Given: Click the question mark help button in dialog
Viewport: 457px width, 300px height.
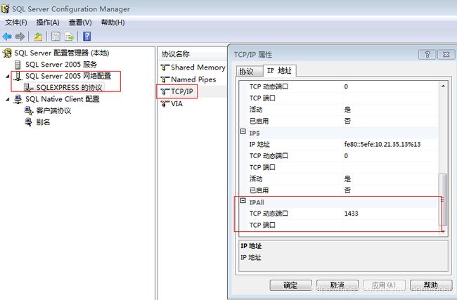Looking at the screenshot, I should pos(427,55).
